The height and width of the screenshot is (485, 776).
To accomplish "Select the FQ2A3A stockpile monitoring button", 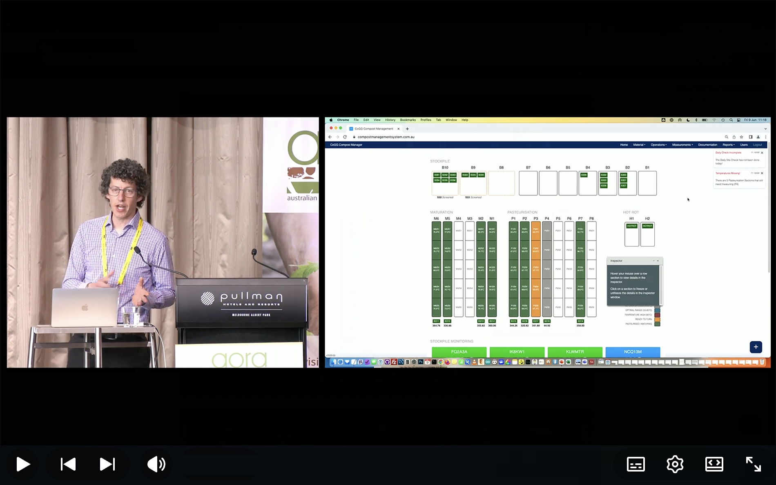I will pyautogui.click(x=459, y=352).
